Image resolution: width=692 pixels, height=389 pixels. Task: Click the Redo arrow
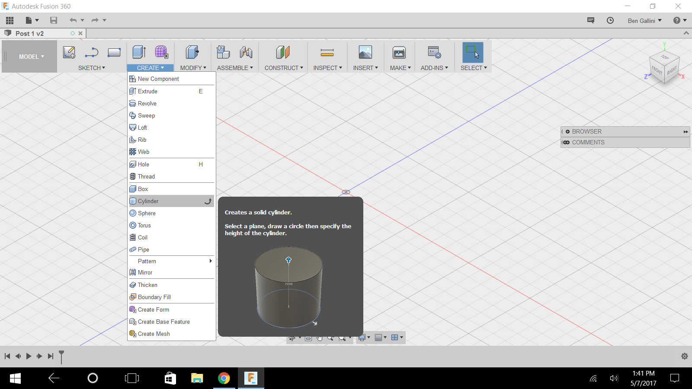tap(95, 20)
